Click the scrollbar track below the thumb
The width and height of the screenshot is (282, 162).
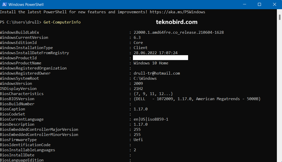(280, 89)
